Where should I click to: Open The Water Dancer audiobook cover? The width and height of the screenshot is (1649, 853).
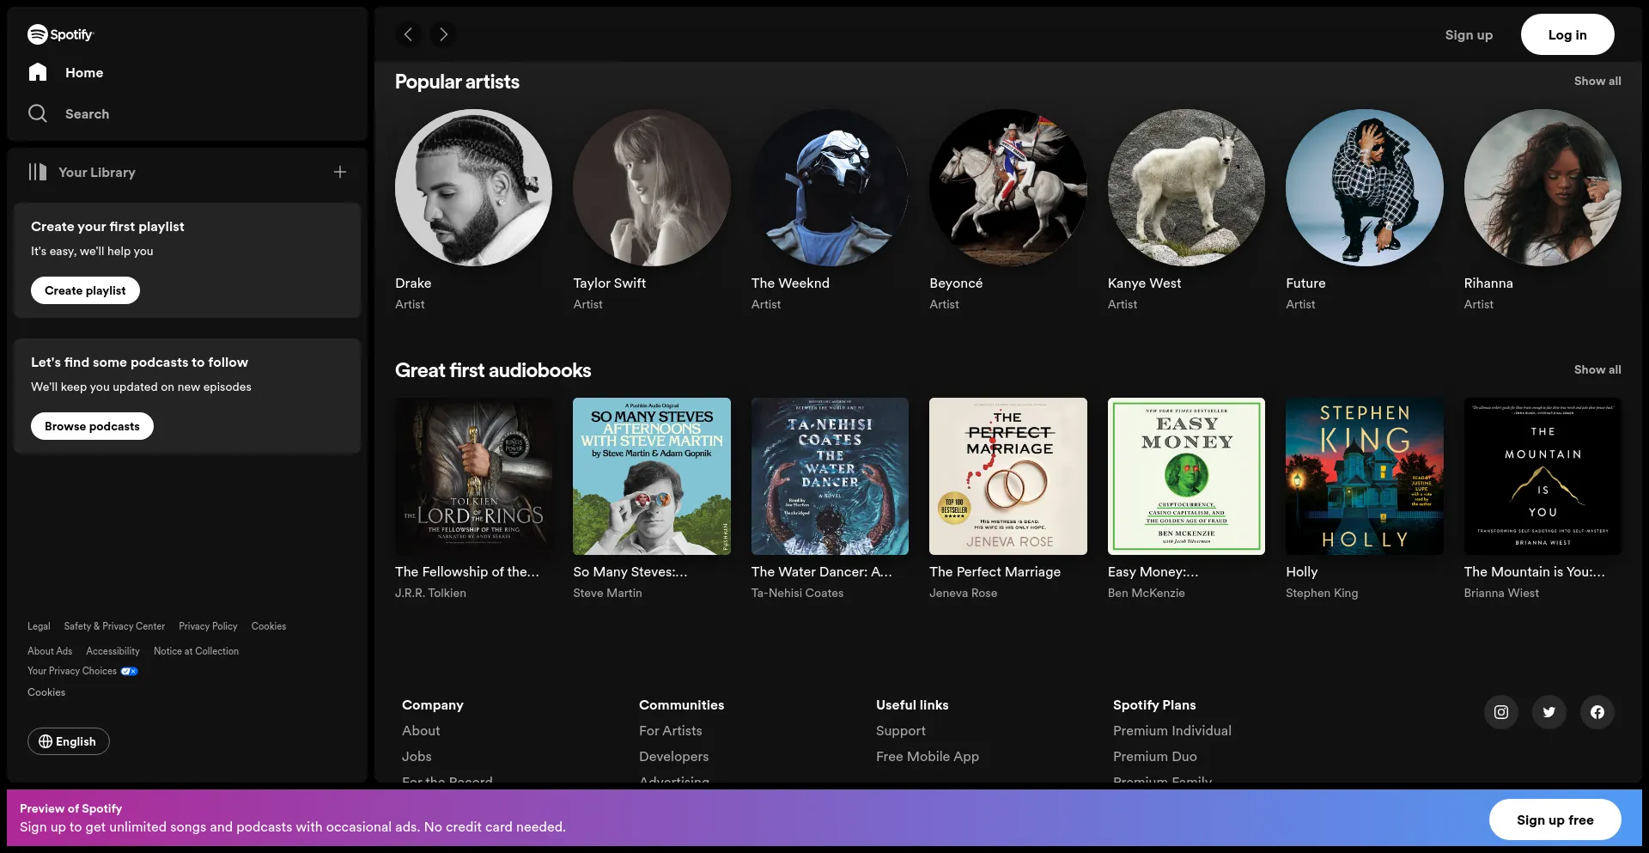pyautogui.click(x=830, y=476)
